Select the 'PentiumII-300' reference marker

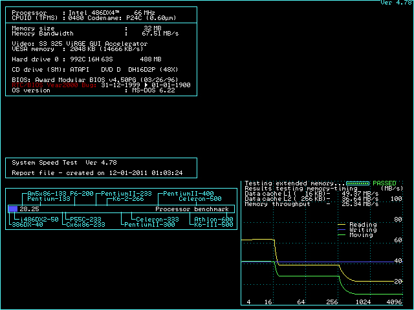pos(149,225)
